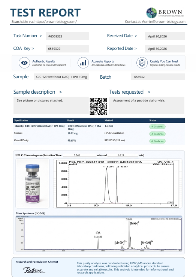
Task: Click the Conforms badge in the Overall Purity row
Action: click(x=157, y=141)
